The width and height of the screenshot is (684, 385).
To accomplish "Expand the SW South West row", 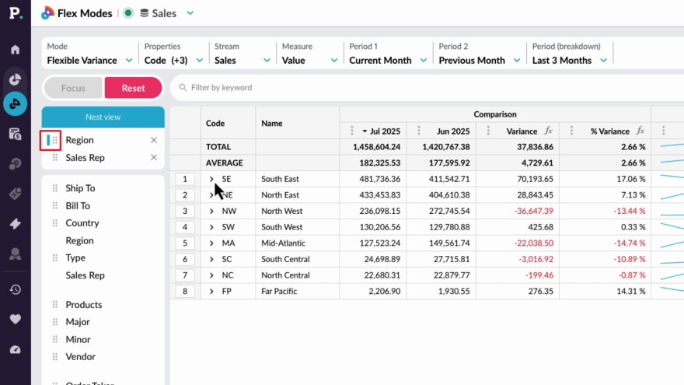I will (x=211, y=227).
